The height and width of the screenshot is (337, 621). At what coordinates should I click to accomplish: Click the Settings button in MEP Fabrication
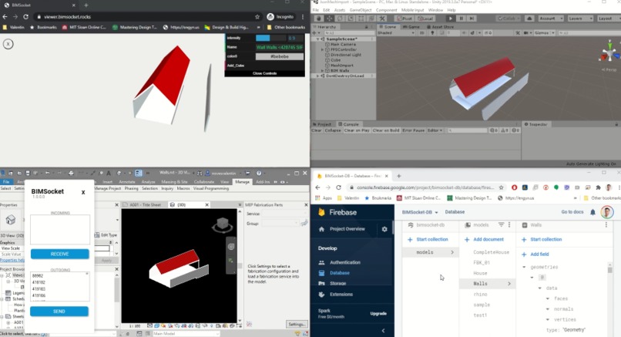[x=296, y=325]
